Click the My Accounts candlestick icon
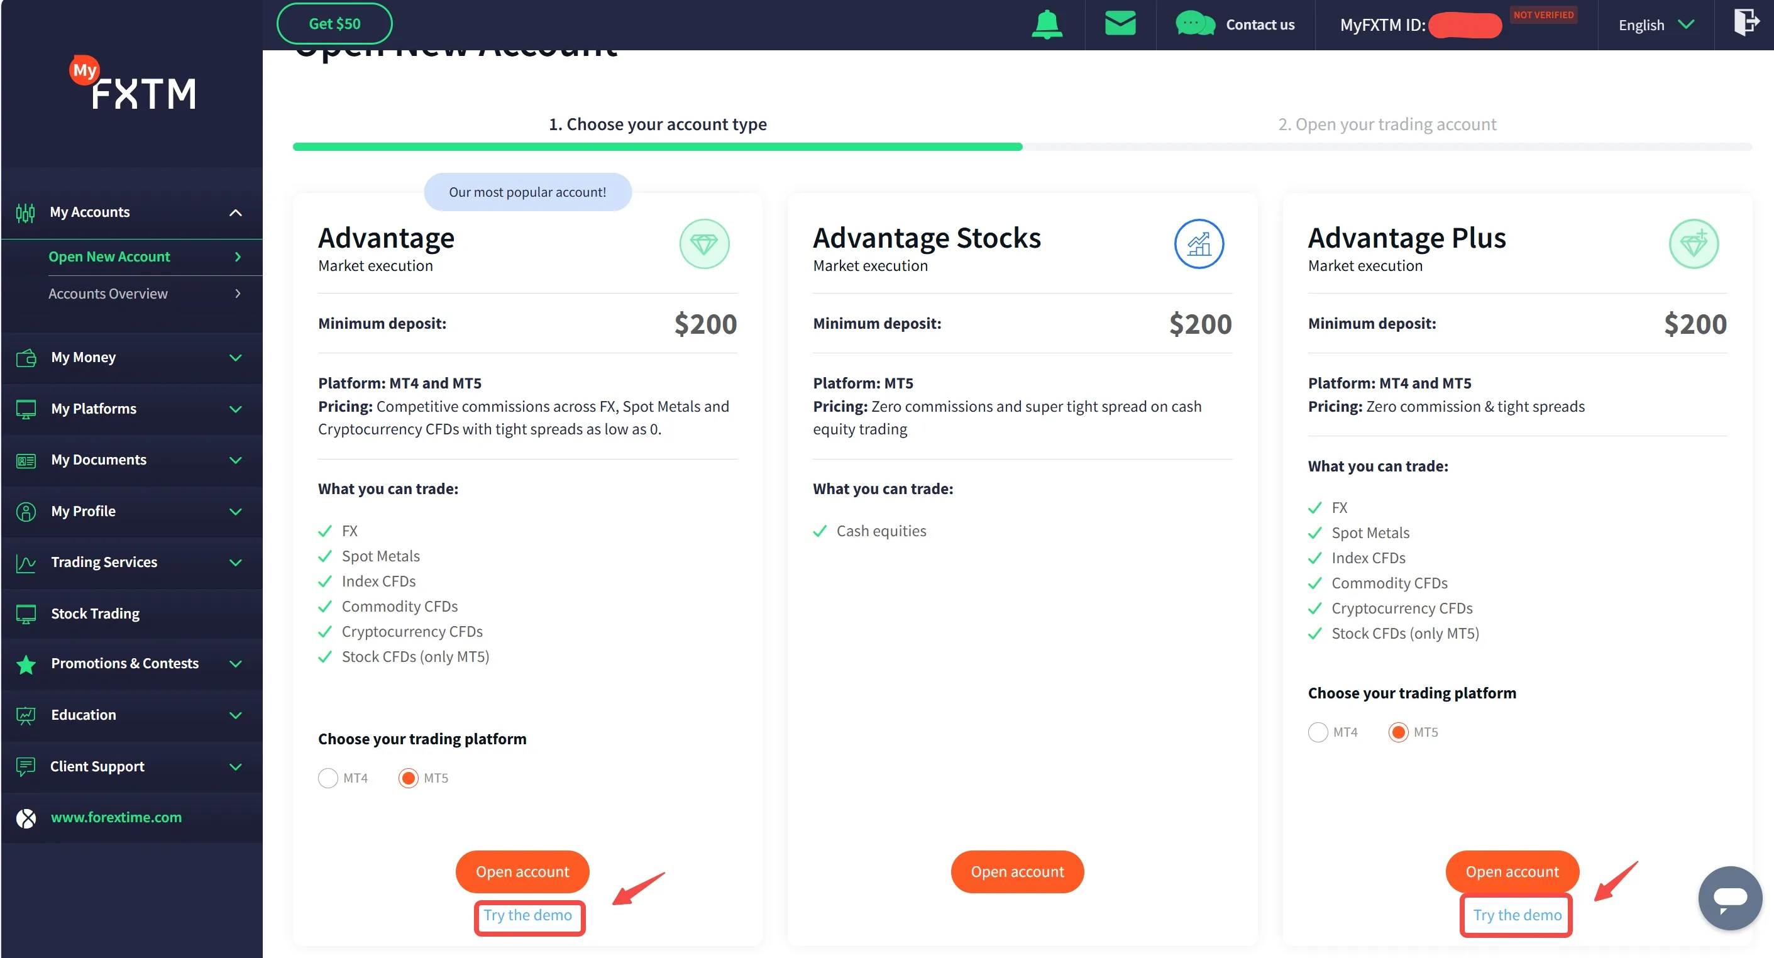 pyautogui.click(x=26, y=213)
